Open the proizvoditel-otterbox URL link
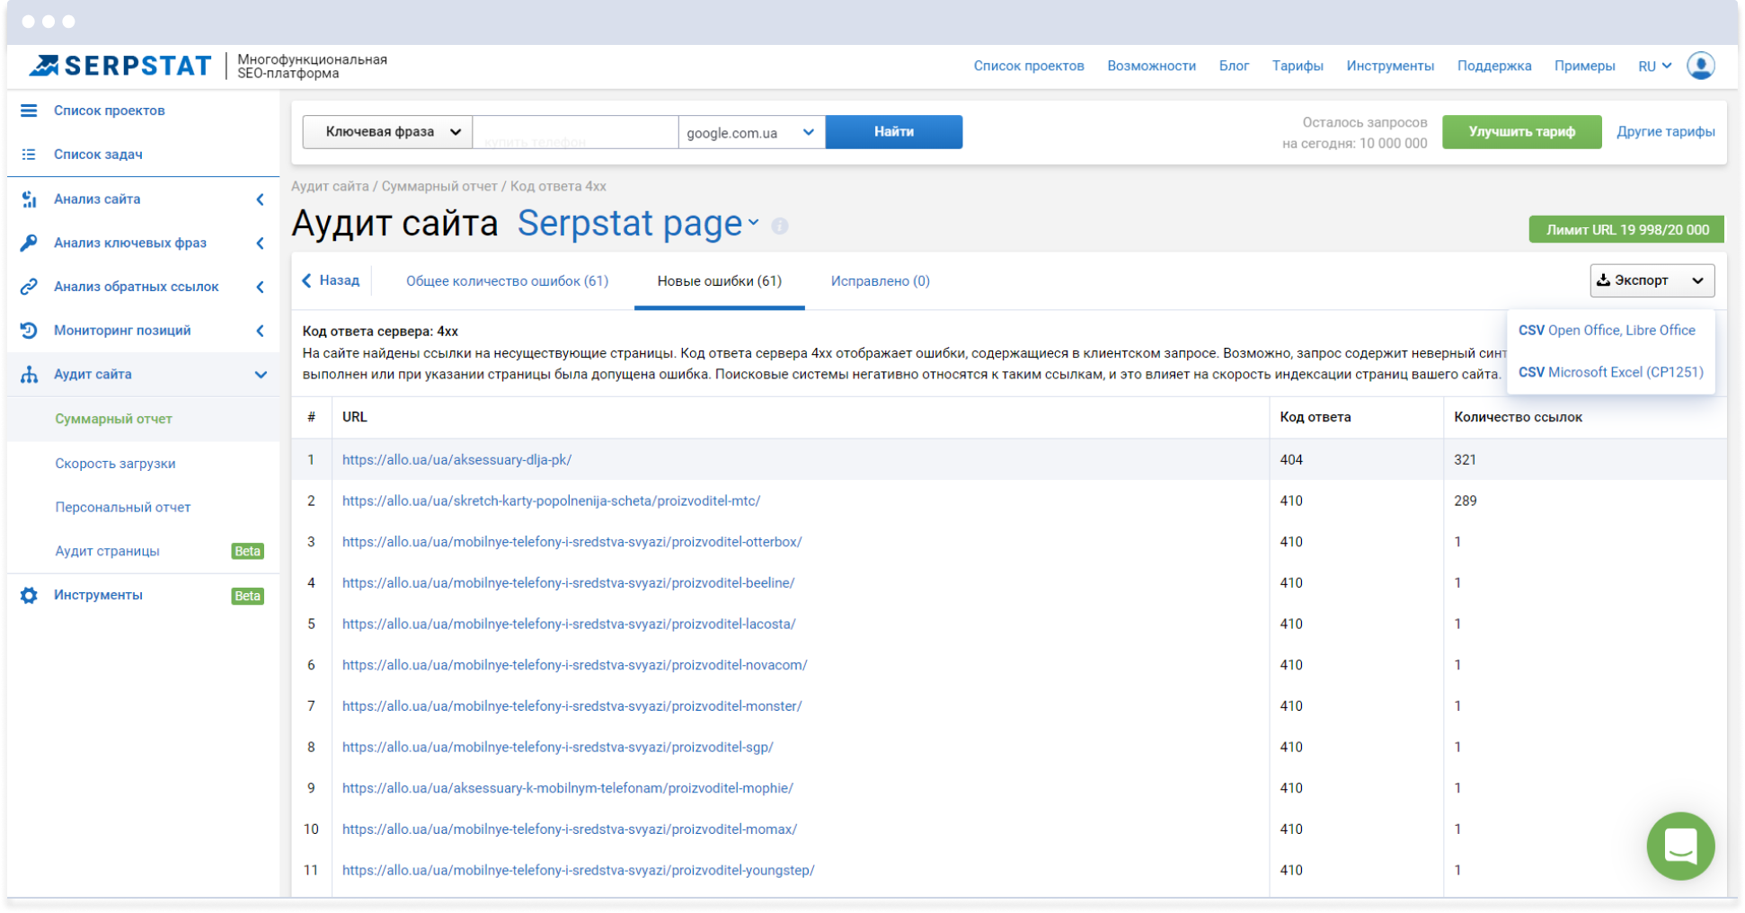The image size is (1745, 913). tap(571, 542)
